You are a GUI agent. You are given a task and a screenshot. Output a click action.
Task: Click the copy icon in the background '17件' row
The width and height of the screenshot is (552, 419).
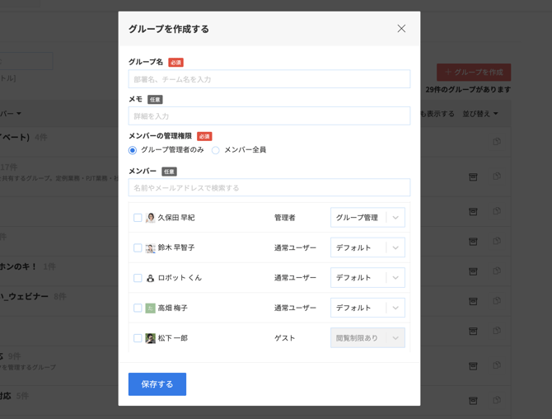[x=497, y=176]
